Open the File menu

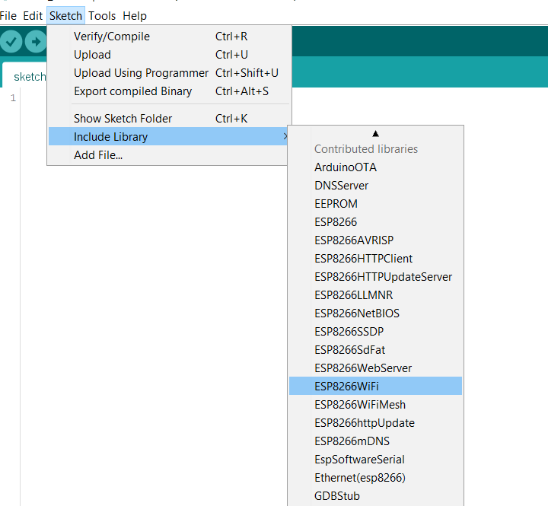tap(8, 16)
